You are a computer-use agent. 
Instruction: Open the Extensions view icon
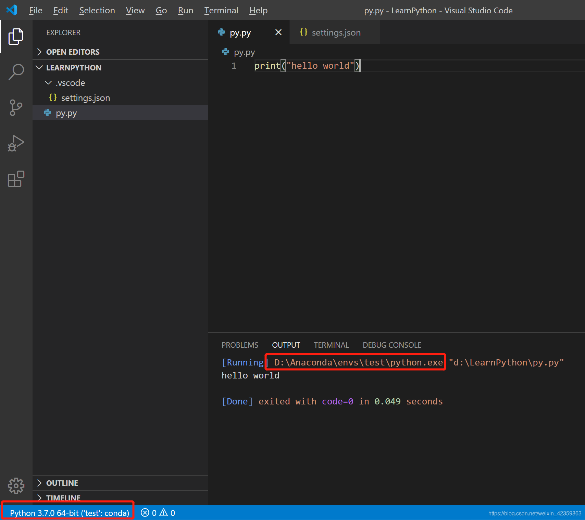click(x=16, y=179)
